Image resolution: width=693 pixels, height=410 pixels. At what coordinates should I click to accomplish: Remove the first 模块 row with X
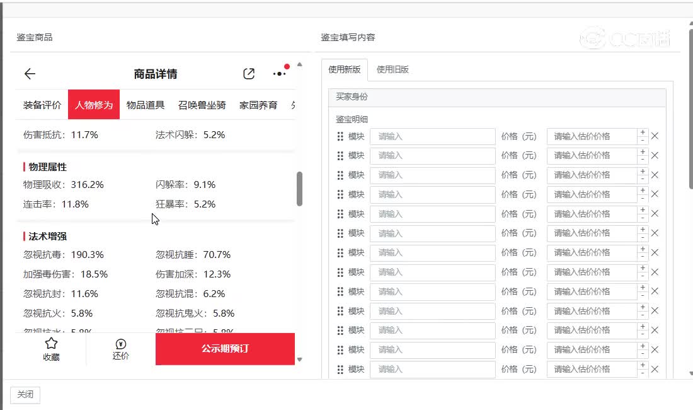click(x=655, y=136)
